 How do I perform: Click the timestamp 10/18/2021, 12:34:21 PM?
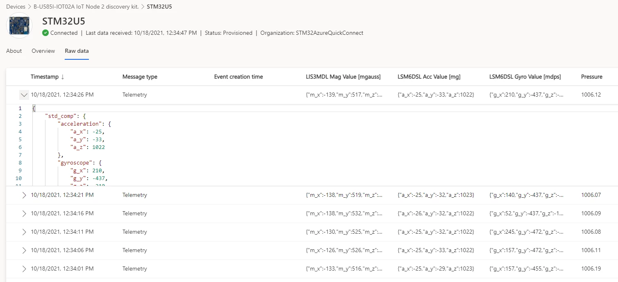[62, 195]
